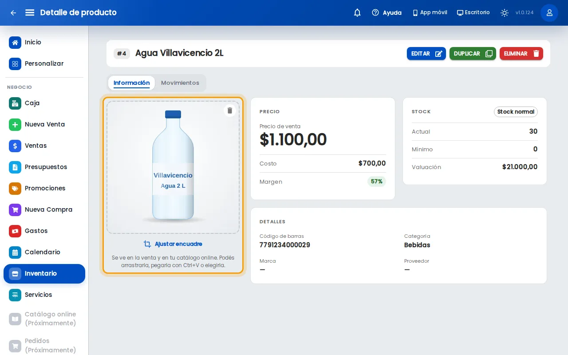Click the Nueva Venta plus icon
Viewport: 568px width, 355px height.
tap(15, 124)
